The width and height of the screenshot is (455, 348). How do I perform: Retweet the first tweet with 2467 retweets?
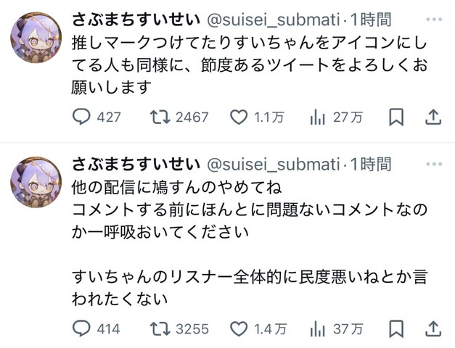point(179,117)
